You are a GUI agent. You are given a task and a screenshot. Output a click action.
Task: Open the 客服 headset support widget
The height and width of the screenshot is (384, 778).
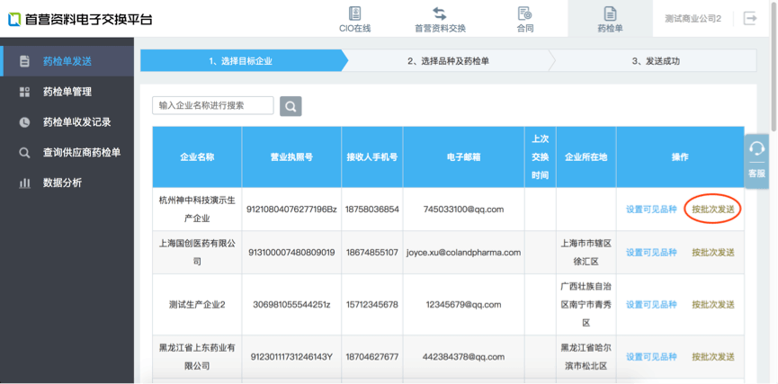756,161
